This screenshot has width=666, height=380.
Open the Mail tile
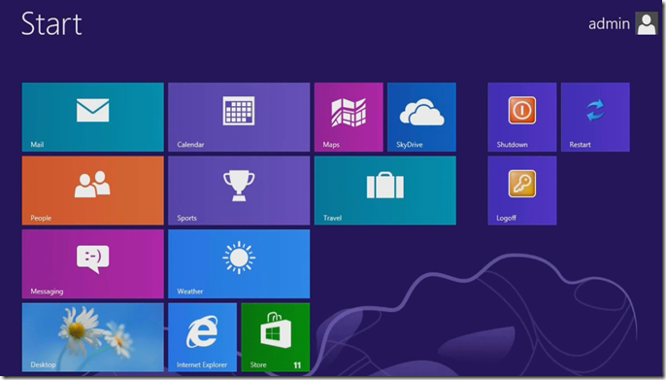[92, 117]
